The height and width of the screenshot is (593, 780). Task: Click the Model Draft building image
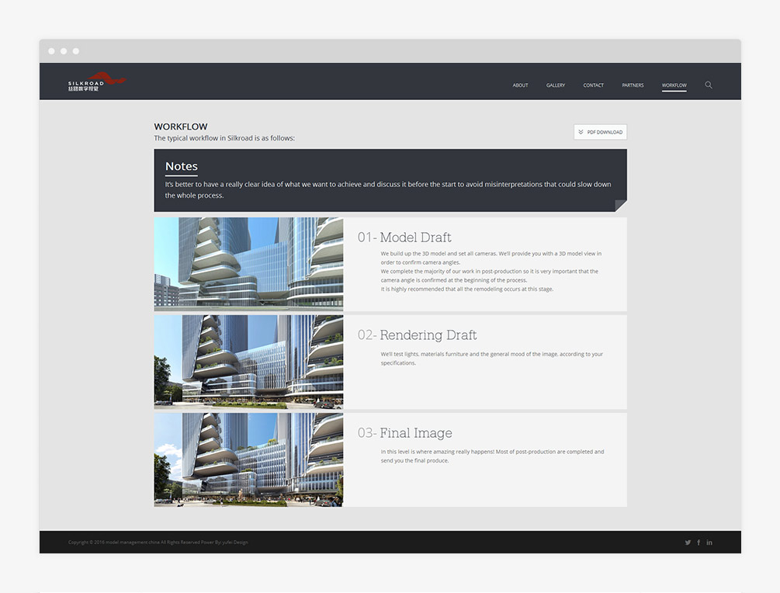(248, 264)
